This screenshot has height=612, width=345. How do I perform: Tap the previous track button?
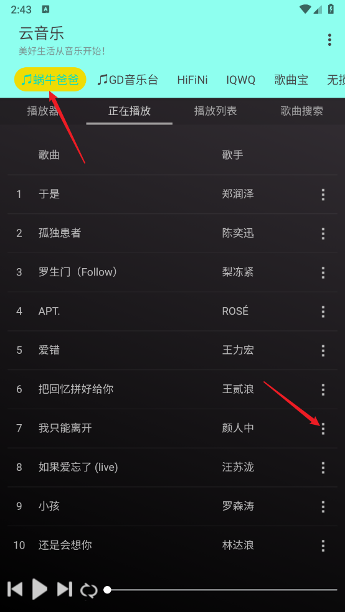pyautogui.click(x=15, y=589)
